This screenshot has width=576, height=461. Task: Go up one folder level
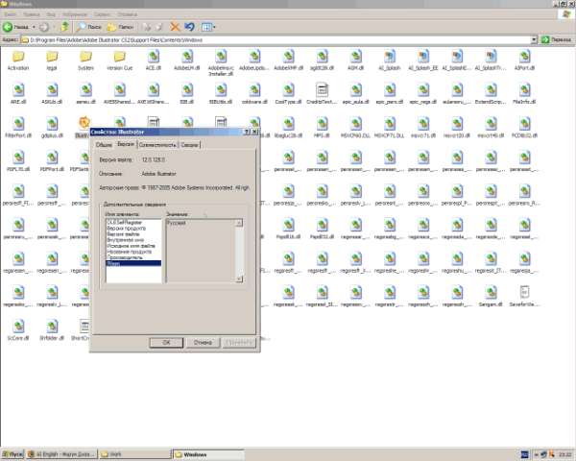(x=64, y=27)
